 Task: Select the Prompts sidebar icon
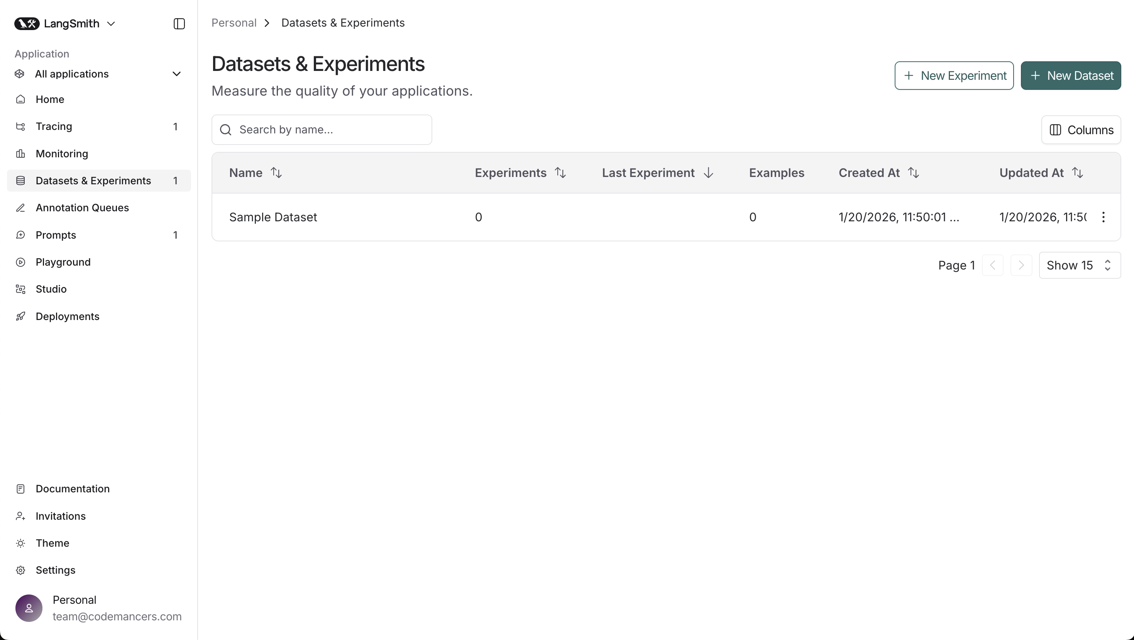21,235
